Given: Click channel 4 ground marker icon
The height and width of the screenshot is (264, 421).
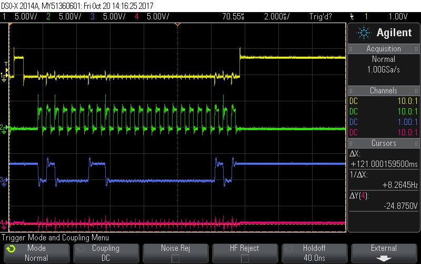Looking at the screenshot, I should pyautogui.click(x=4, y=223).
